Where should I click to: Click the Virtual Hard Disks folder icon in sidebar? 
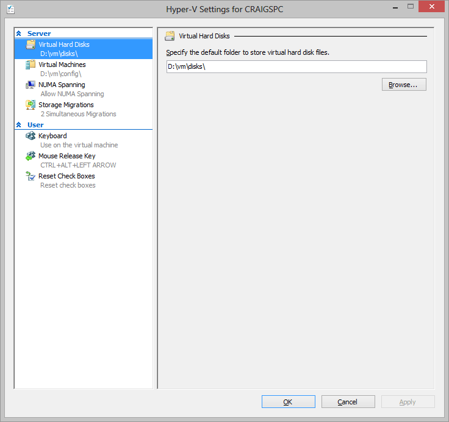[31, 44]
